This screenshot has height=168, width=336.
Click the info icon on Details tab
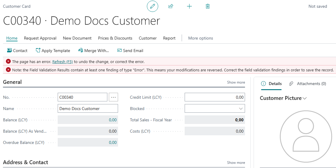264,84
